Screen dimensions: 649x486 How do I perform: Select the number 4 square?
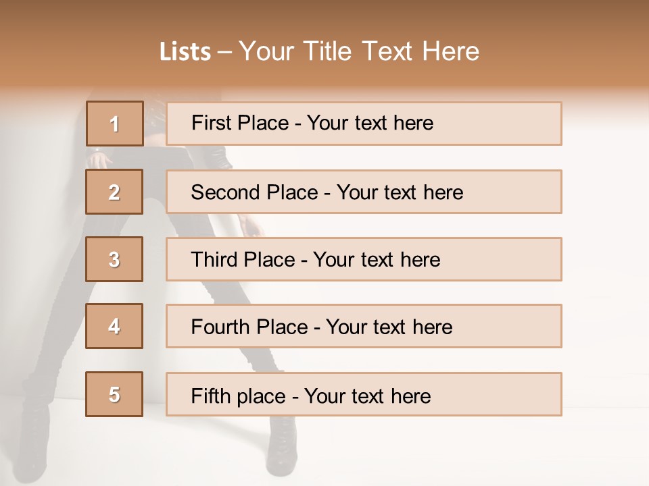click(114, 326)
